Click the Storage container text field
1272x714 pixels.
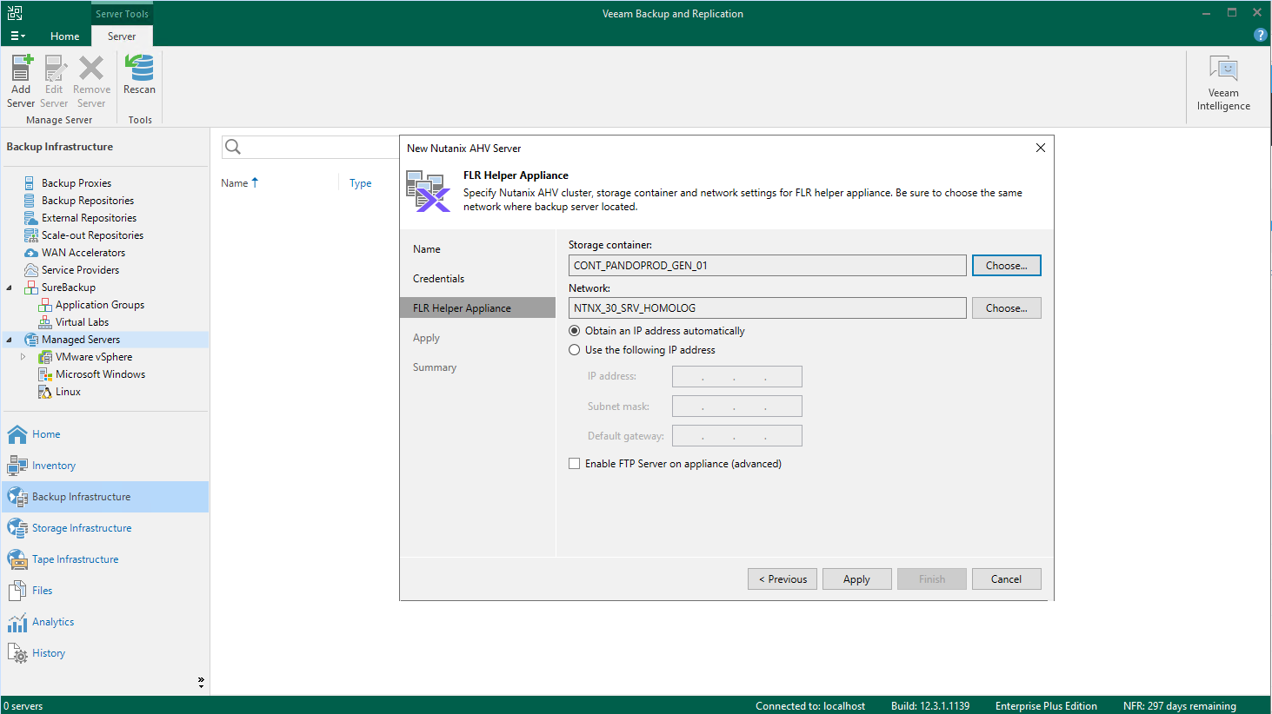767,266
